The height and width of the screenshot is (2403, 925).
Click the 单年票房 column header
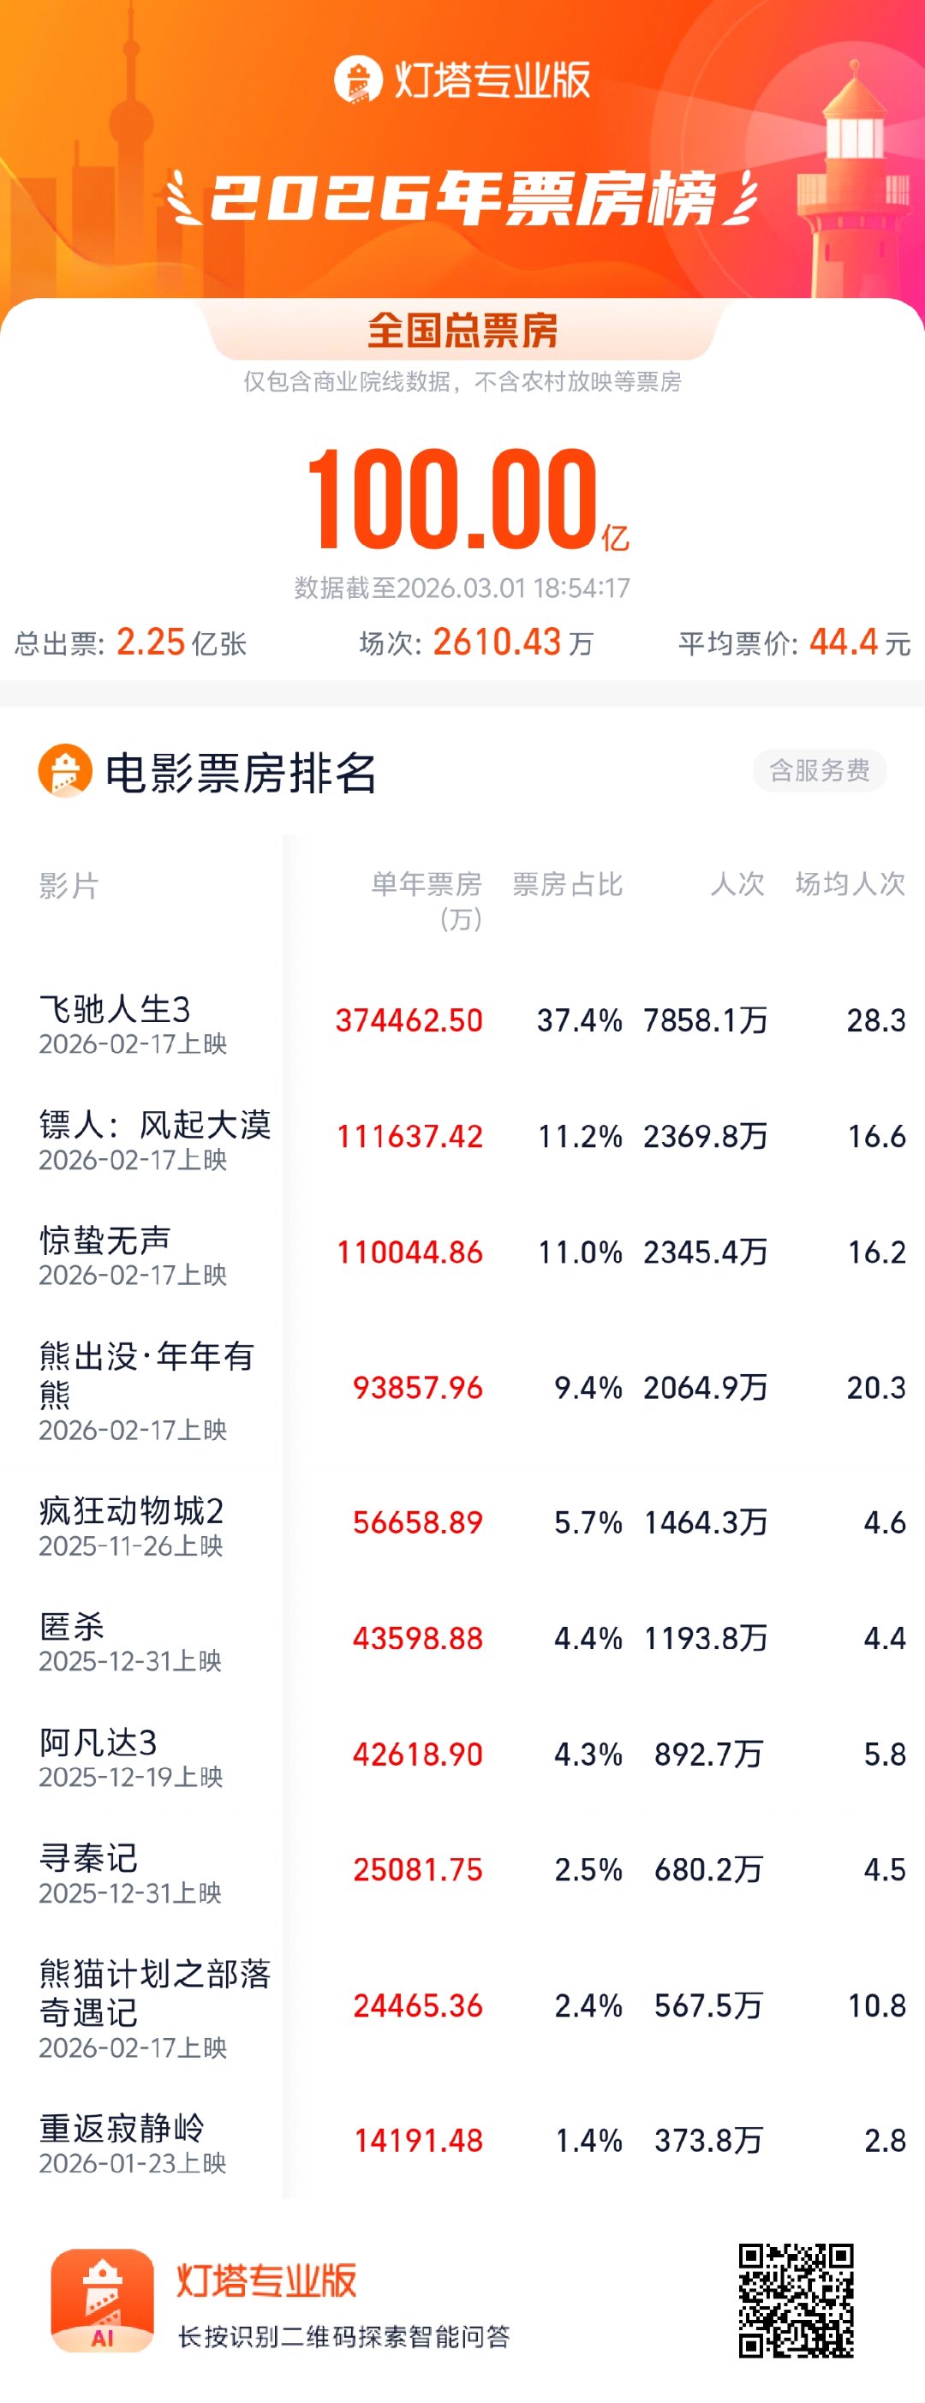coord(427,885)
